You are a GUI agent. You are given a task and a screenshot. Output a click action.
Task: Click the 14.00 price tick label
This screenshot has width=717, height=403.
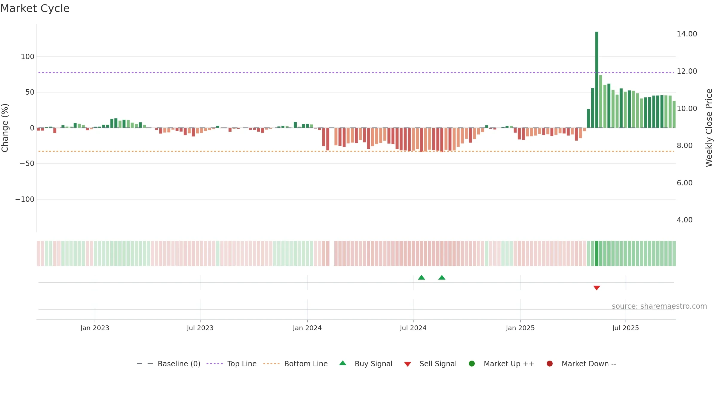coord(687,34)
